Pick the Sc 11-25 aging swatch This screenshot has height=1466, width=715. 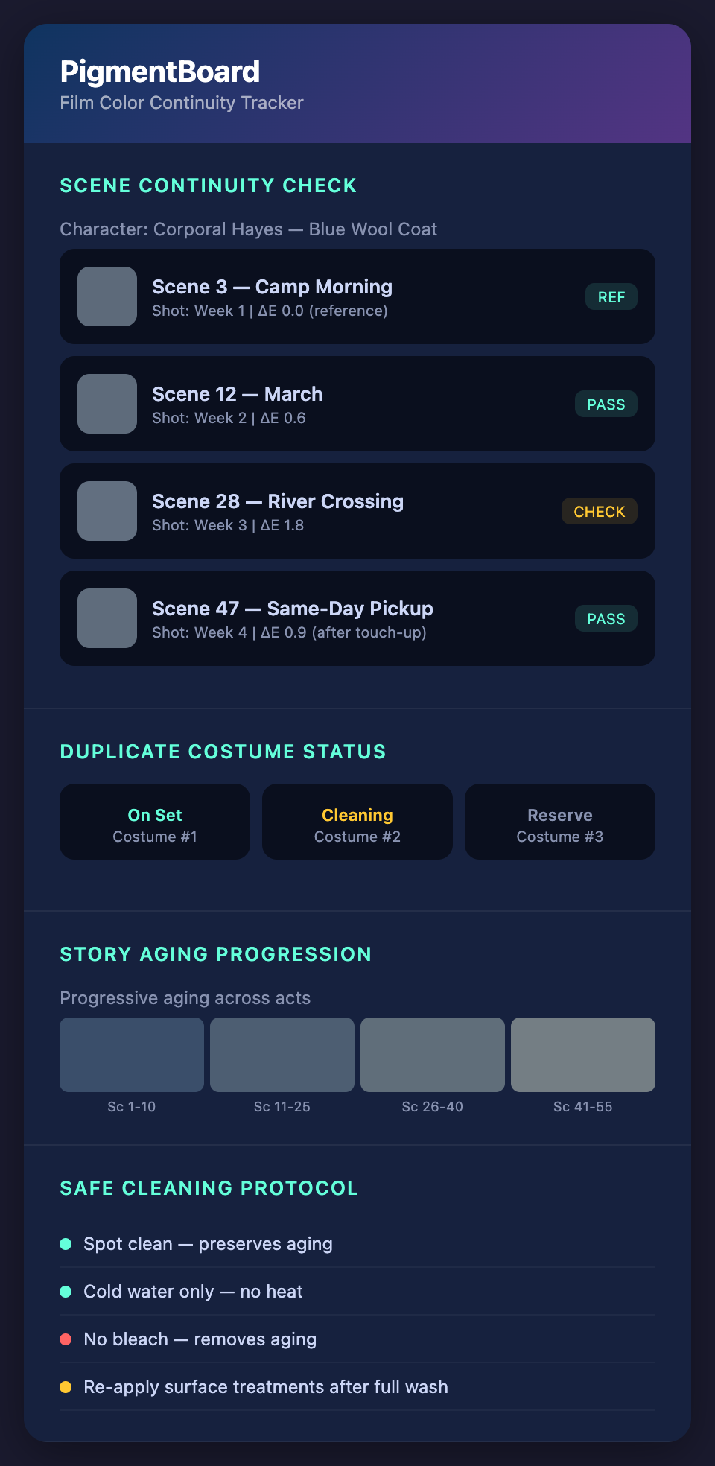[282, 1055]
